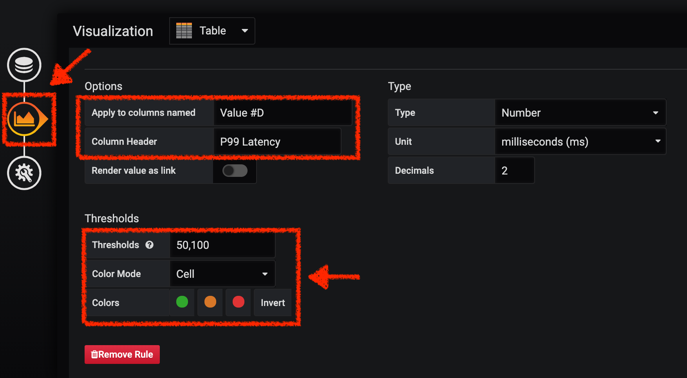Click the Invert colors button
687x378 pixels.
273,302
